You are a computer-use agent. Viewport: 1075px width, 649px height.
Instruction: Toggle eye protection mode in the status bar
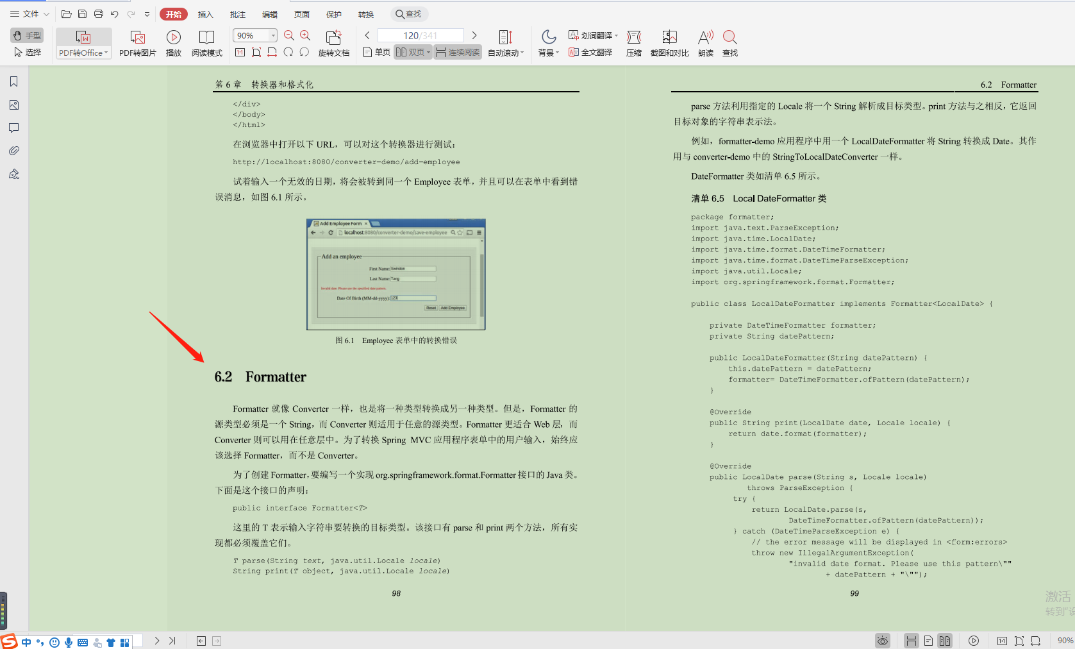pos(883,641)
